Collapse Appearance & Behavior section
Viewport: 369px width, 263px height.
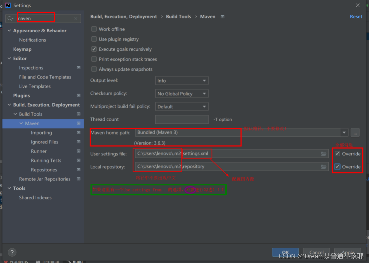click(9, 31)
